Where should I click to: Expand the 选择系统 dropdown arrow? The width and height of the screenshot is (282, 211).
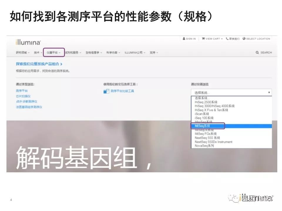[269, 93]
